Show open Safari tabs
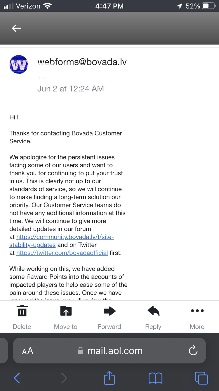219x391 pixels. tap(201, 378)
